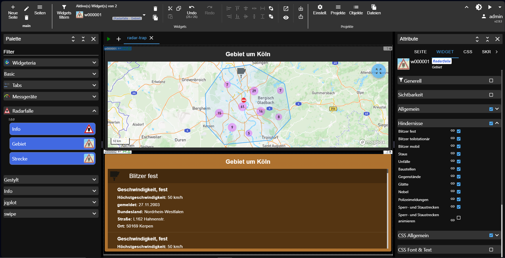
Task: Expand the Widgeteria palette group
Action: pyautogui.click(x=51, y=63)
